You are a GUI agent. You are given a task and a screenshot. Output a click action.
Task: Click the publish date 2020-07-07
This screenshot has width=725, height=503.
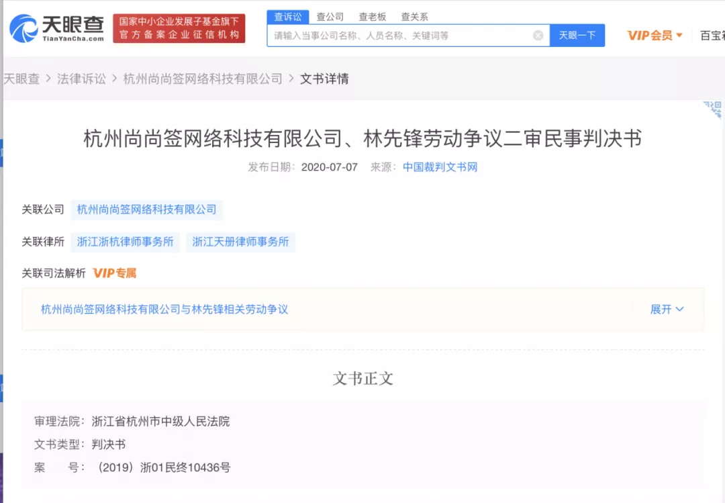coord(329,167)
